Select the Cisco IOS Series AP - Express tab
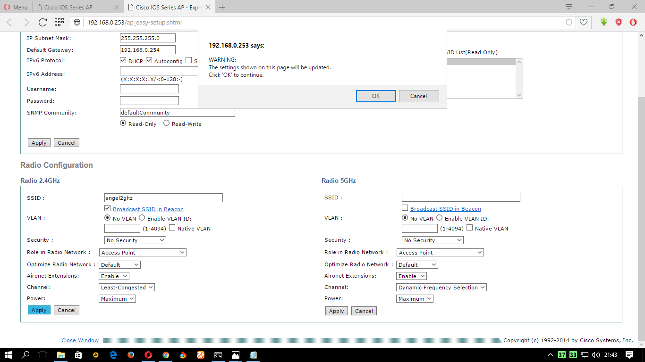This screenshot has width=645, height=362. [x=169, y=7]
